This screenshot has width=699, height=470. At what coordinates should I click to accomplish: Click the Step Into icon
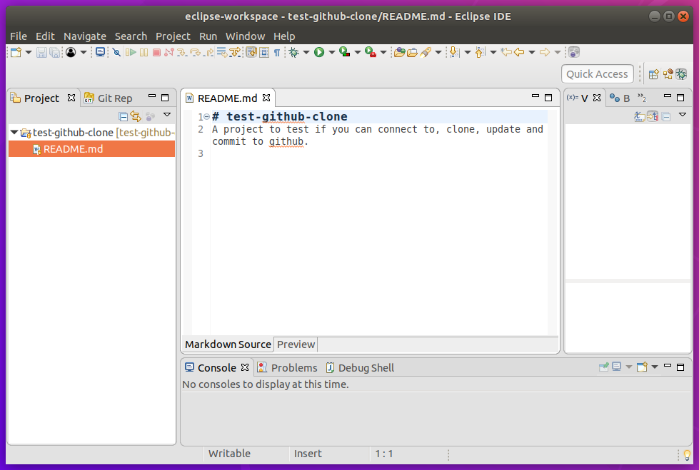click(181, 52)
